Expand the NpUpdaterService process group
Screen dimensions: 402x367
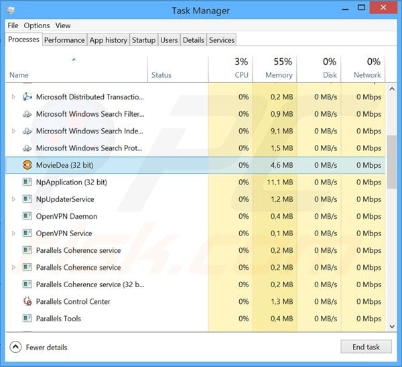click(x=13, y=199)
